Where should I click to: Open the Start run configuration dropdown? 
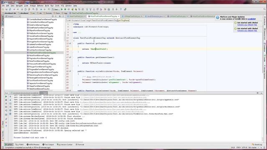[x=56, y=9]
